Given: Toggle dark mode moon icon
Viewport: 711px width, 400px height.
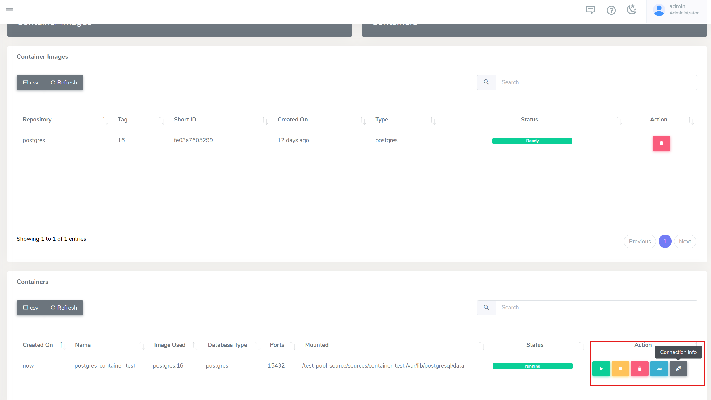Looking at the screenshot, I should tap(632, 10).
